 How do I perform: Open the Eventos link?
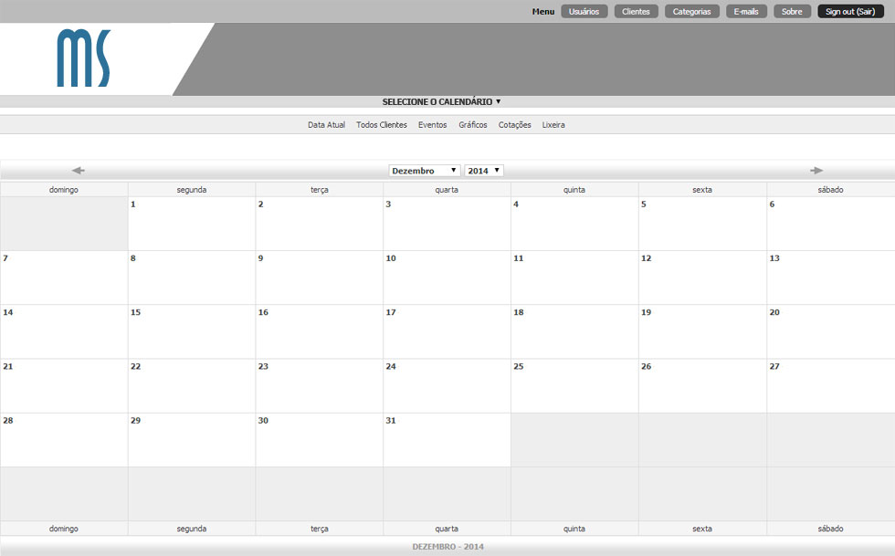click(433, 124)
